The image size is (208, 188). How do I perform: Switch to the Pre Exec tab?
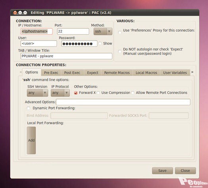click(51, 73)
